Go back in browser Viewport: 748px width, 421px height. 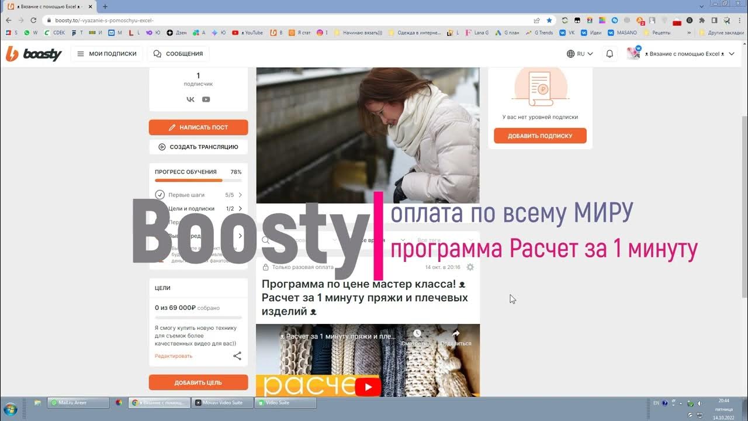[x=9, y=20]
